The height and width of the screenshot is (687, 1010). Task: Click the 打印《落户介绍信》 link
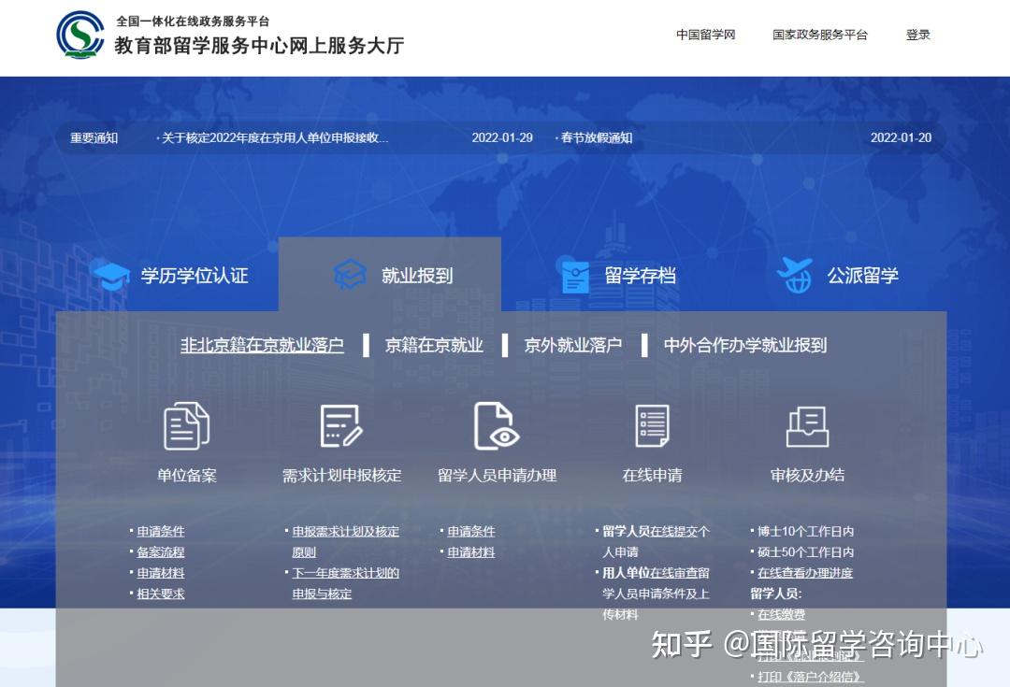(x=810, y=676)
